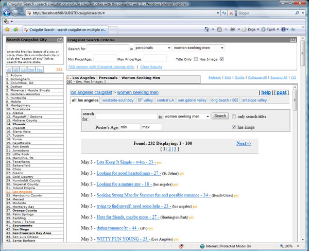
Task: Click the Clear Results link
Action: click(151, 67)
